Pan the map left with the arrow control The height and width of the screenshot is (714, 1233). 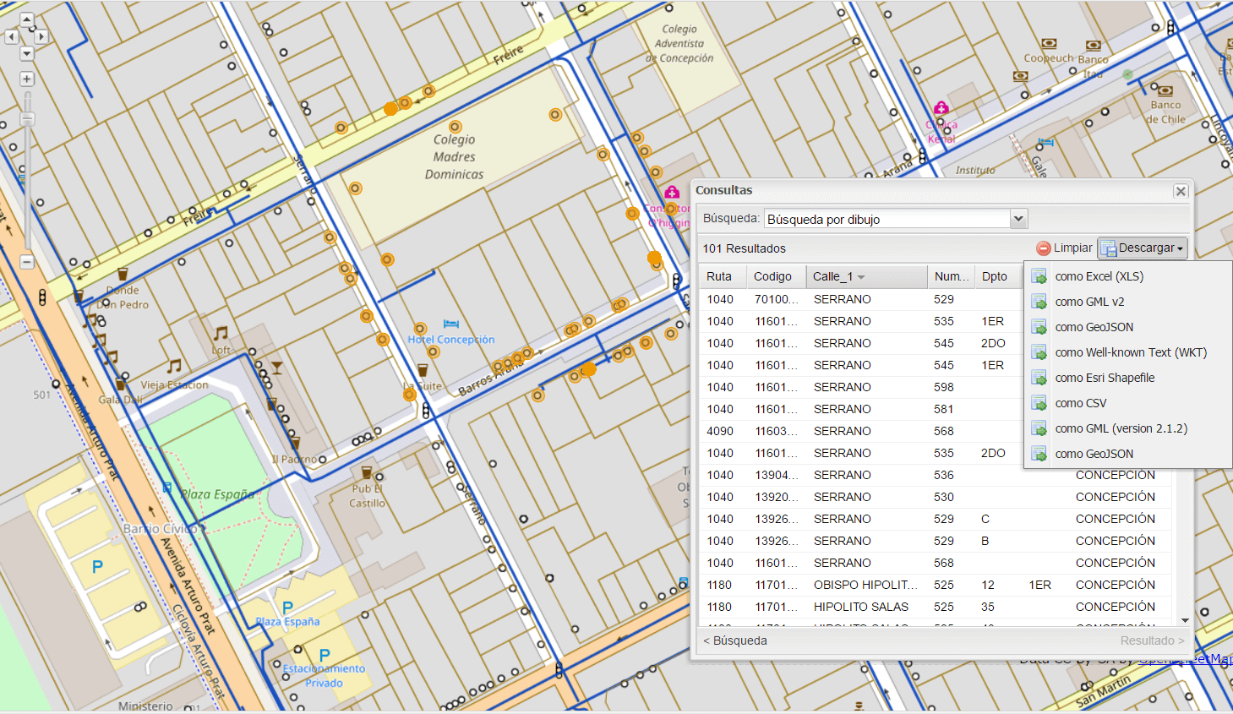(x=12, y=36)
